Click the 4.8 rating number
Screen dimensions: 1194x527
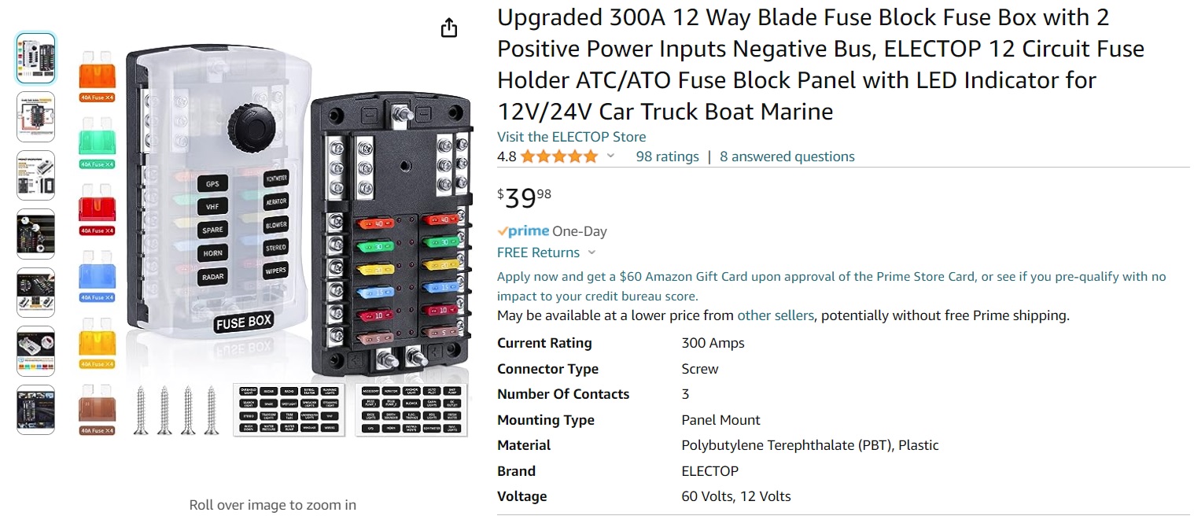point(507,157)
